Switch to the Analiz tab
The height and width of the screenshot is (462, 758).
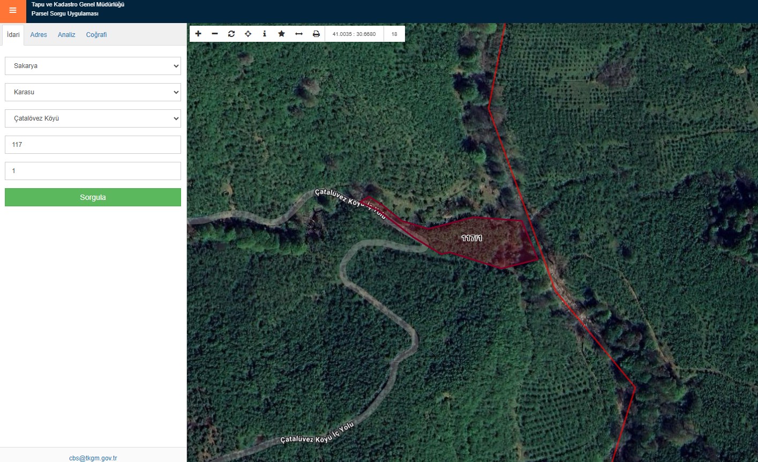click(66, 35)
